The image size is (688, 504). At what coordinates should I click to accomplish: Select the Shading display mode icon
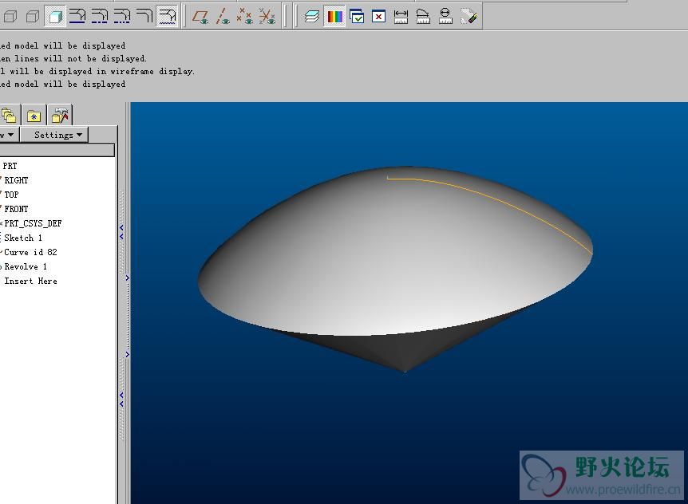(55, 15)
